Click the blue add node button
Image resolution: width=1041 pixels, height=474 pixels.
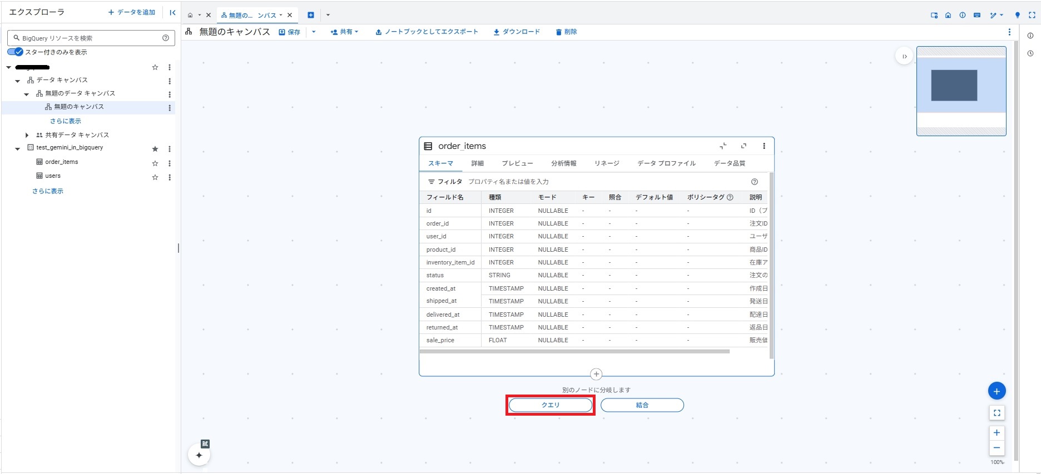pos(997,391)
